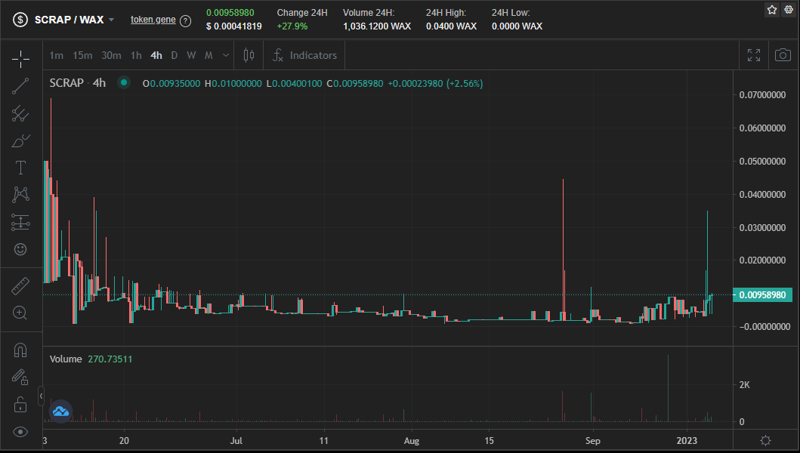Click the Volume indicator legend
The height and width of the screenshot is (453, 800).
tap(66, 359)
